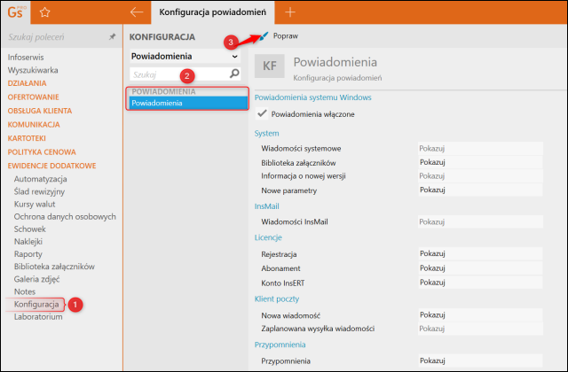Viewport: 568px width, 372px height.
Task: Pin the command search panel
Action: point(113,36)
